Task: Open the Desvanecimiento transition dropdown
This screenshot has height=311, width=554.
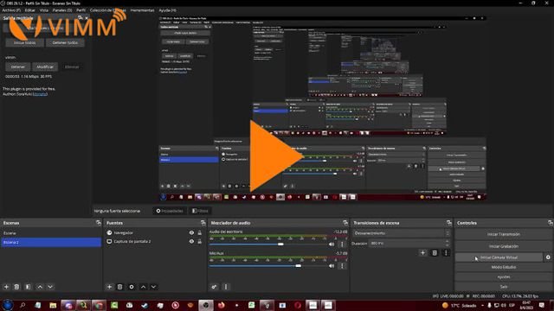Action: [x=402, y=233]
